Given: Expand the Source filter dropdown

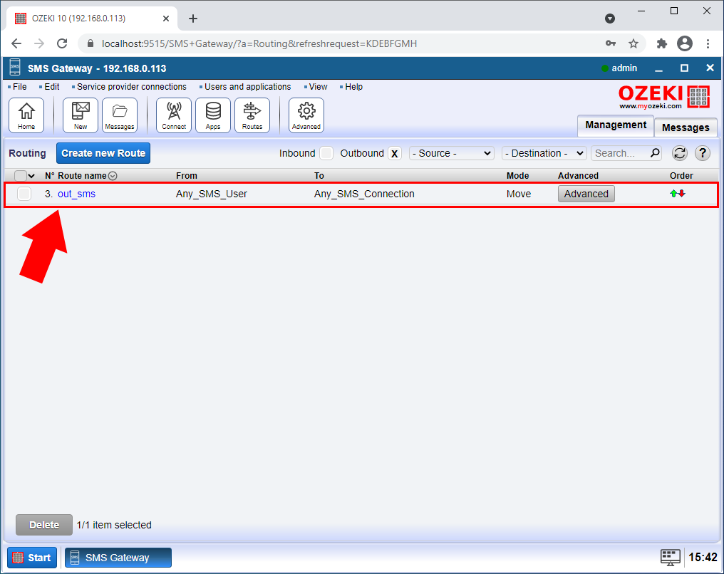Looking at the screenshot, I should pyautogui.click(x=452, y=153).
